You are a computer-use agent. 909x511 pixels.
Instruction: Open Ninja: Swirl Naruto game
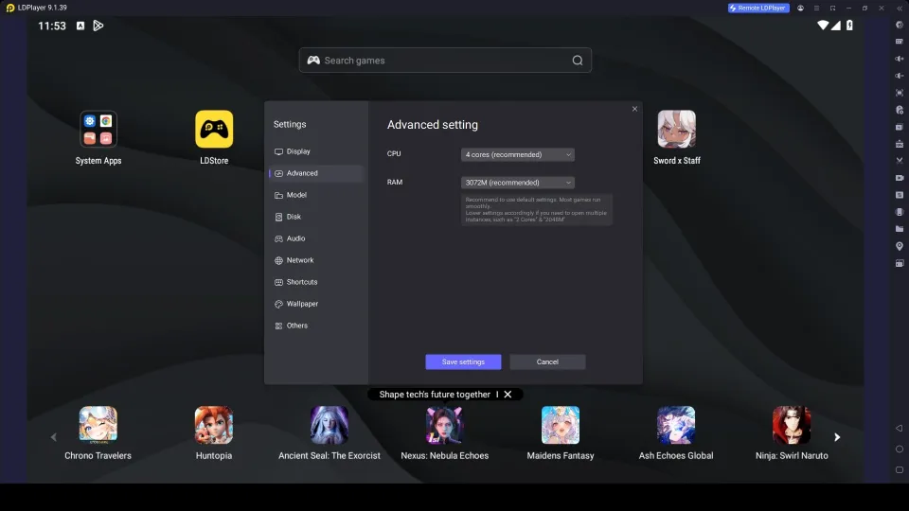click(792, 425)
